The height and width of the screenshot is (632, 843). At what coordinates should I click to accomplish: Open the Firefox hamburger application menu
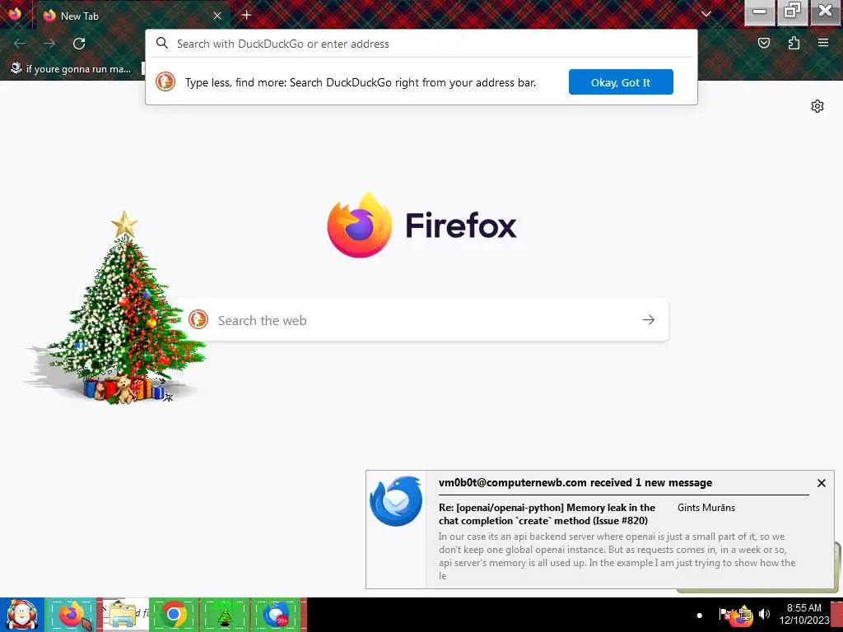823,43
